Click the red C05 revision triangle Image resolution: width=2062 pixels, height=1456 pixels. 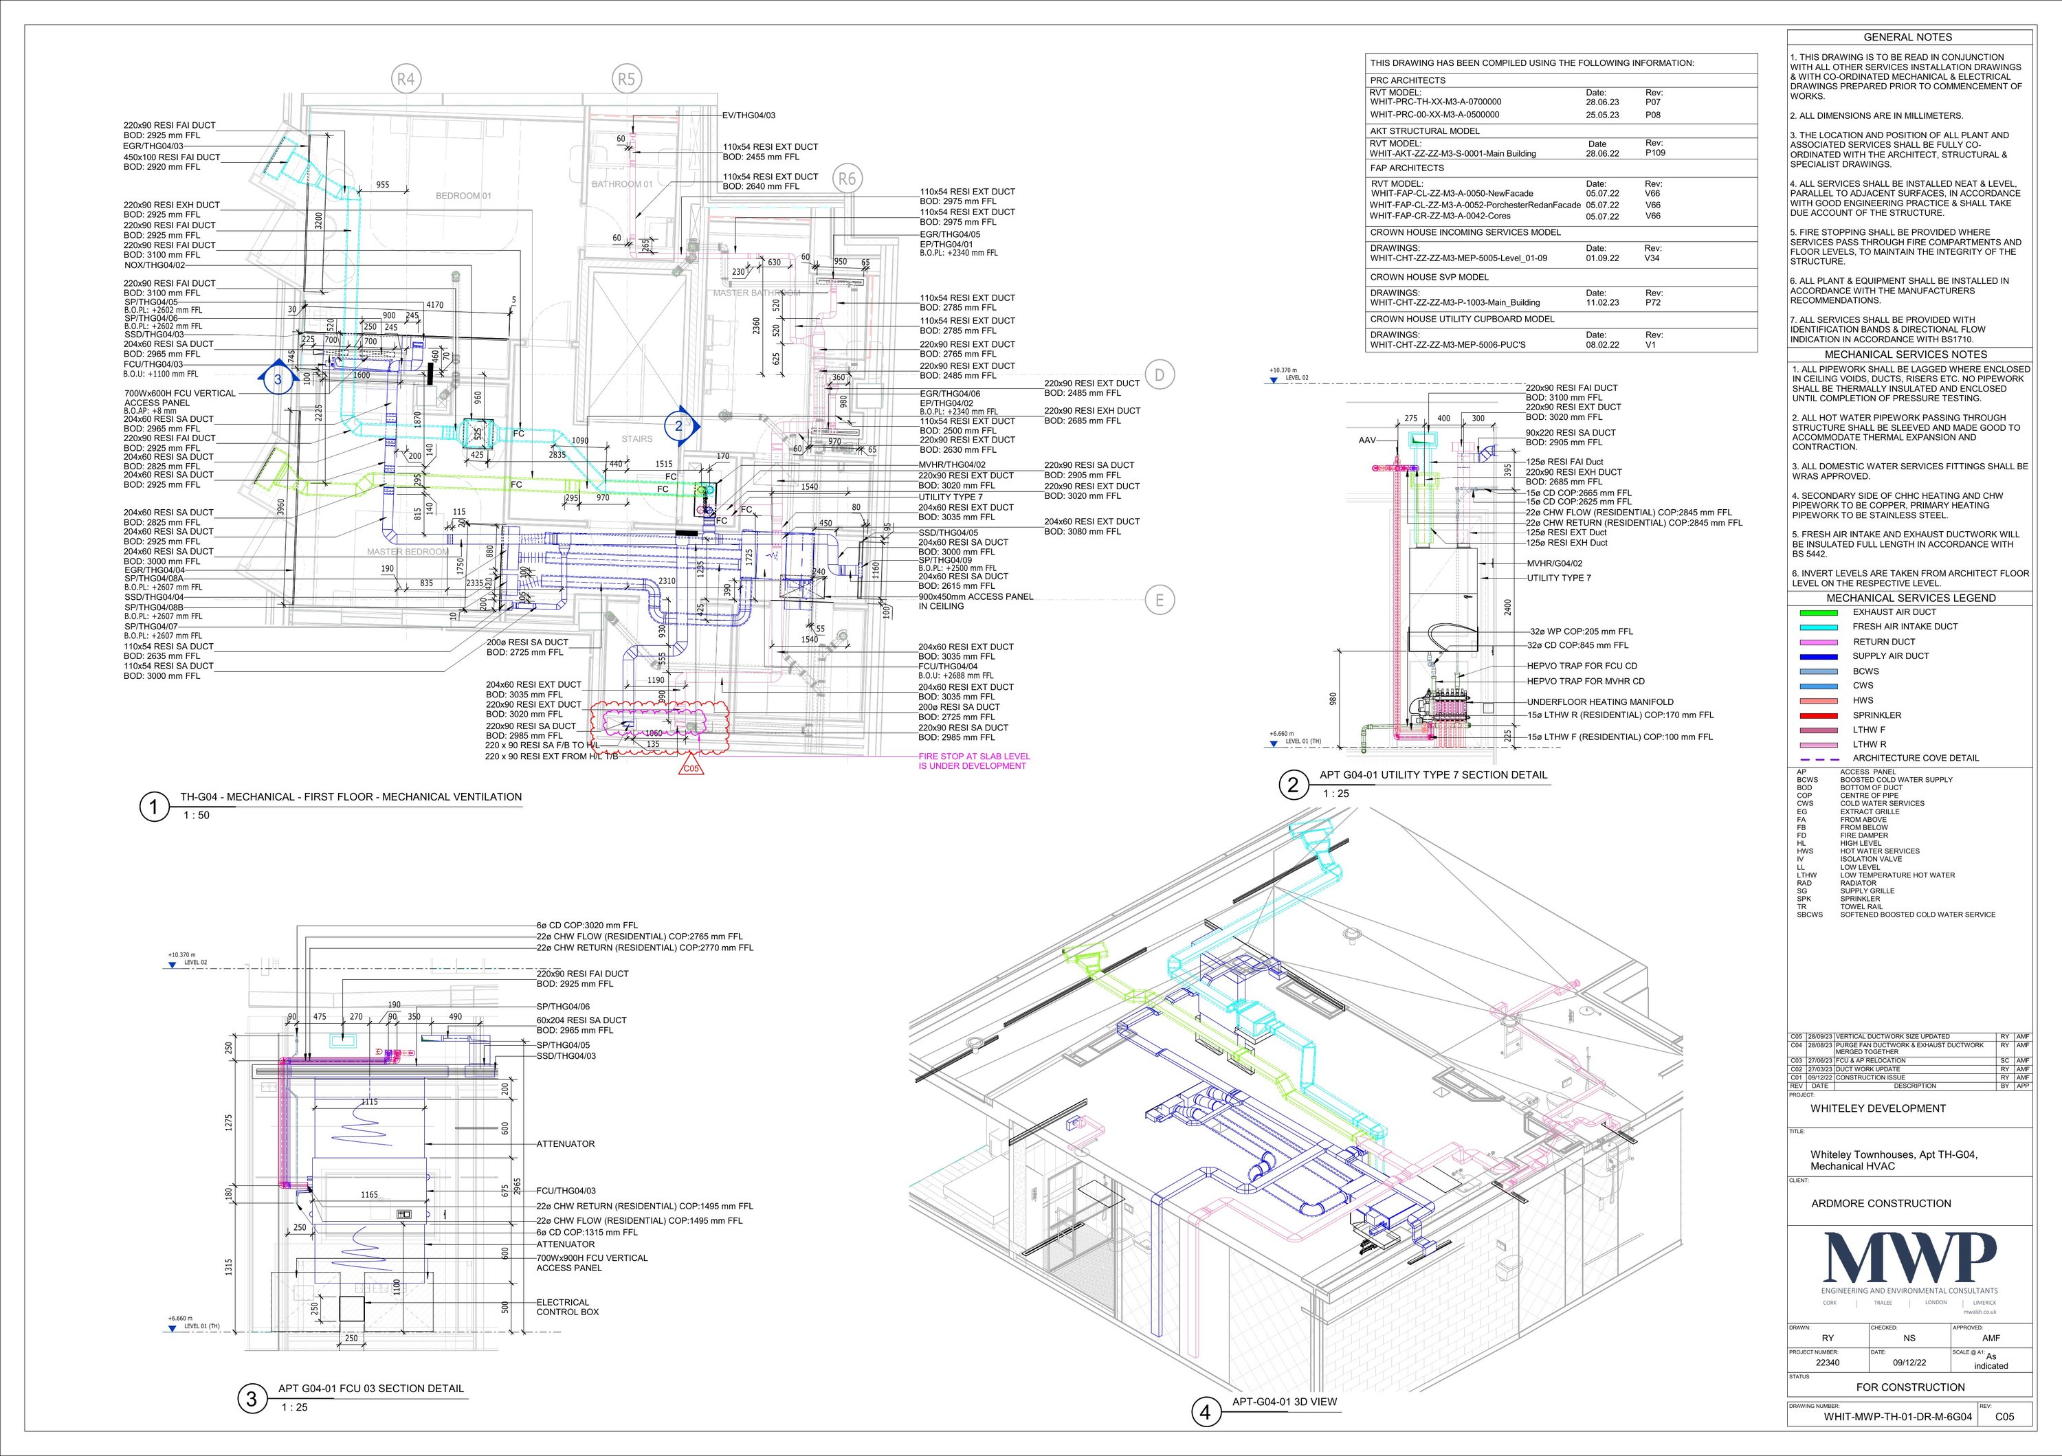[x=691, y=768]
